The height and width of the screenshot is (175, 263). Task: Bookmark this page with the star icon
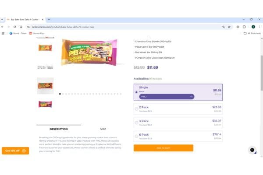pyautogui.click(x=229, y=27)
